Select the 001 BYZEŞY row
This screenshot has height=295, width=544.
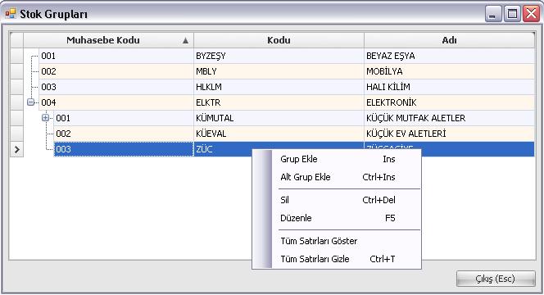click(x=279, y=56)
